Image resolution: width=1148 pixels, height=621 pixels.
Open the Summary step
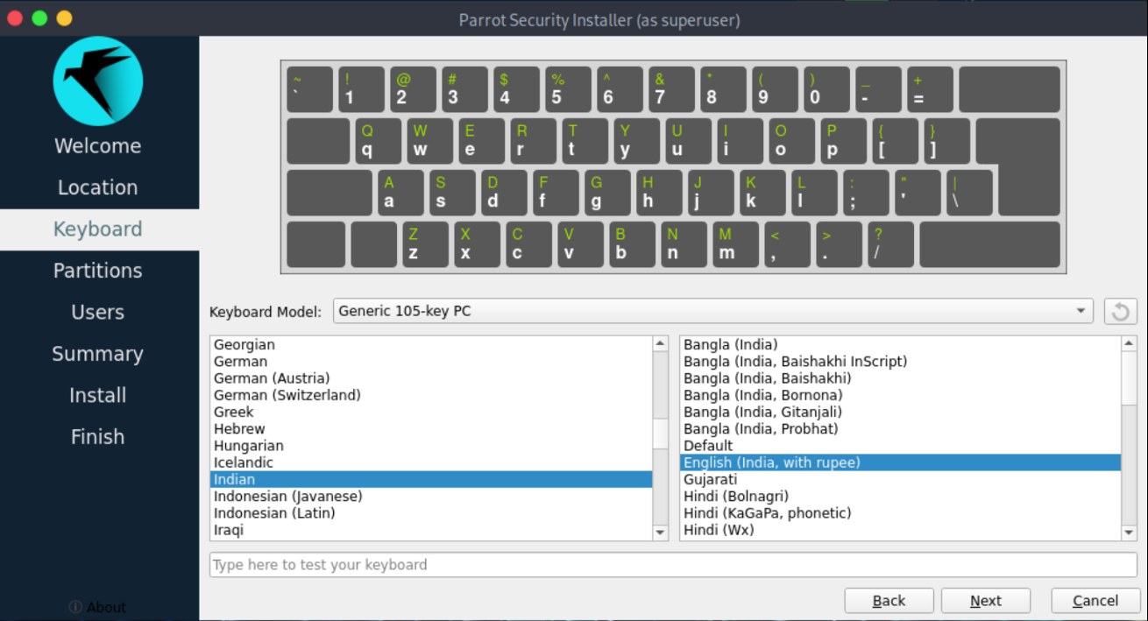[97, 354]
